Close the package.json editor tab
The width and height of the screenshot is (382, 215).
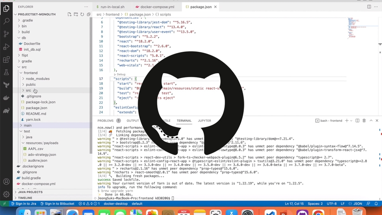coord(215,7)
